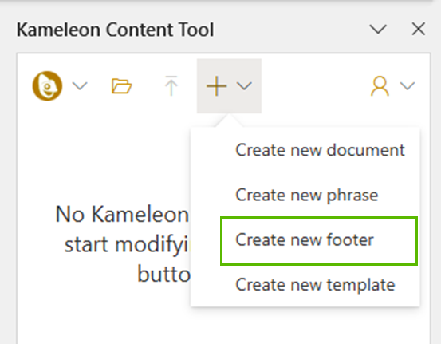Select the highlighted Create new footer entry

pos(319,241)
